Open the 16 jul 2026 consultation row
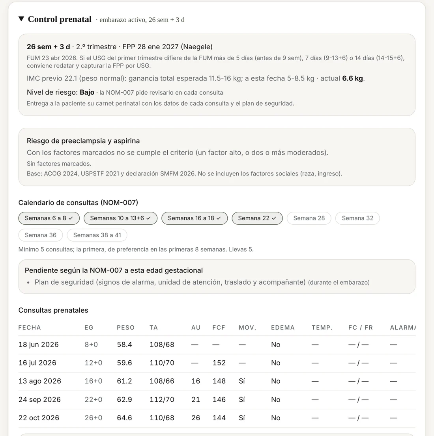 point(217,363)
